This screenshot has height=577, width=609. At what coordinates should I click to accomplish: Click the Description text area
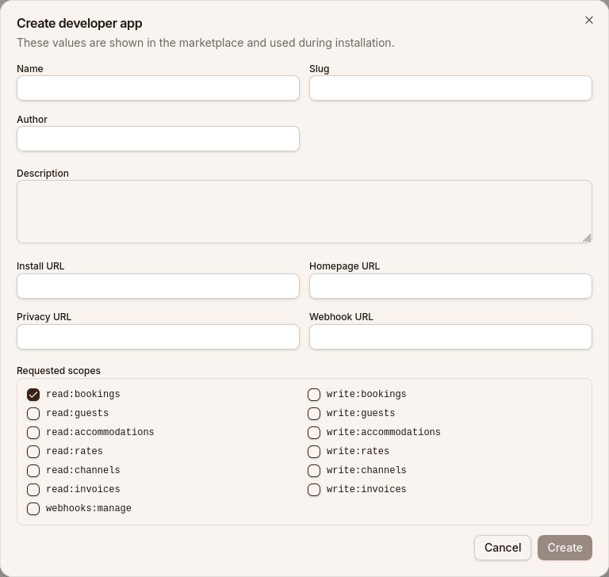pos(304,212)
